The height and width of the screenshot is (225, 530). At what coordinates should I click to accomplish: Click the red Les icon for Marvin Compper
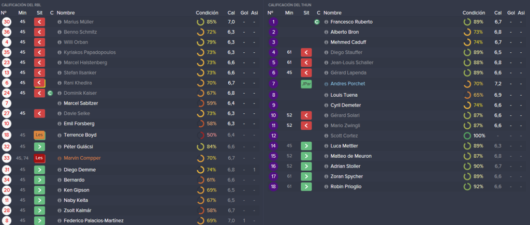(39, 158)
